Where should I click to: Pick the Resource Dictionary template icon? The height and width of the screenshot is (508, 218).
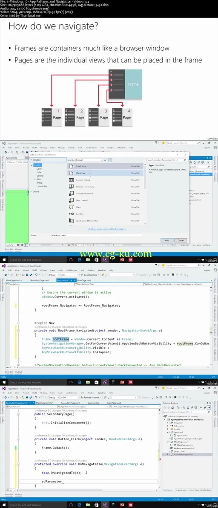tap(72, 186)
